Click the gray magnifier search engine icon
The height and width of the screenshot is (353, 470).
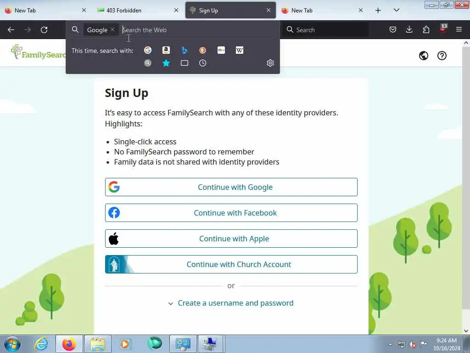(147, 63)
